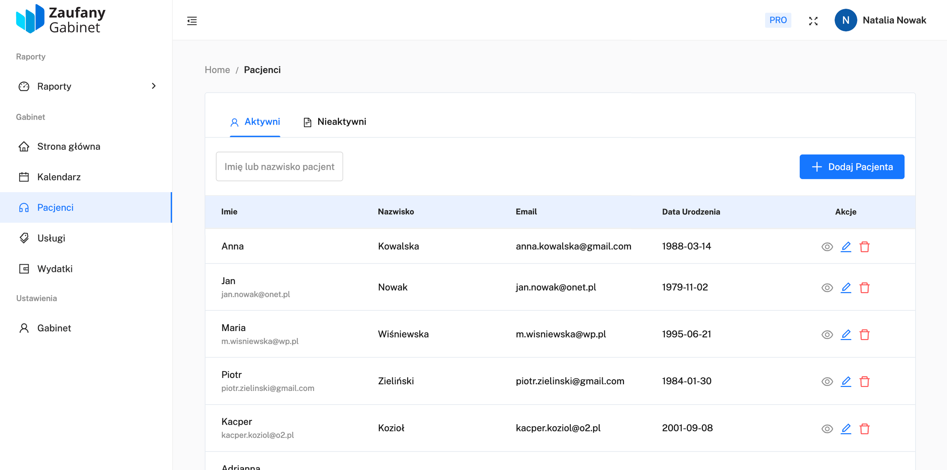Edit patient Maria Wiśniewska with pencil icon
The image size is (947, 470).
pyautogui.click(x=846, y=335)
